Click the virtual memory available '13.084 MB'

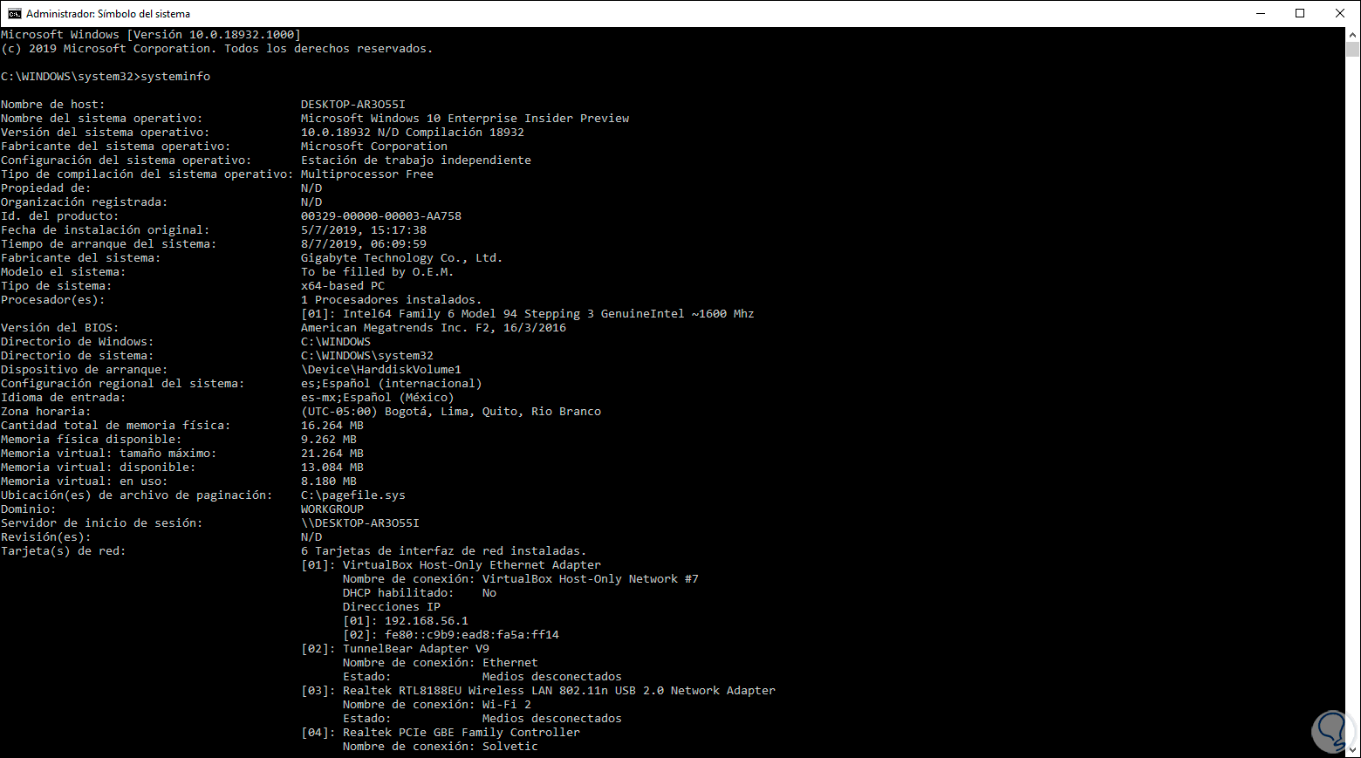tap(332, 468)
